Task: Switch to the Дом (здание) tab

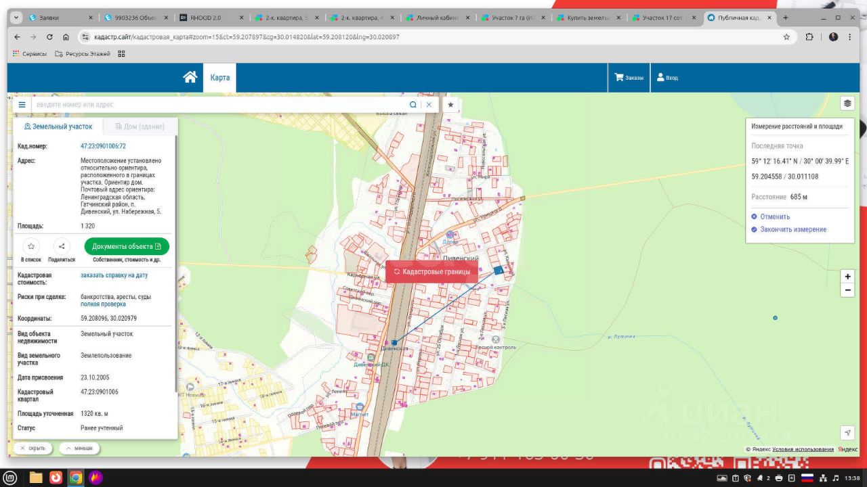Action: pyautogui.click(x=140, y=126)
